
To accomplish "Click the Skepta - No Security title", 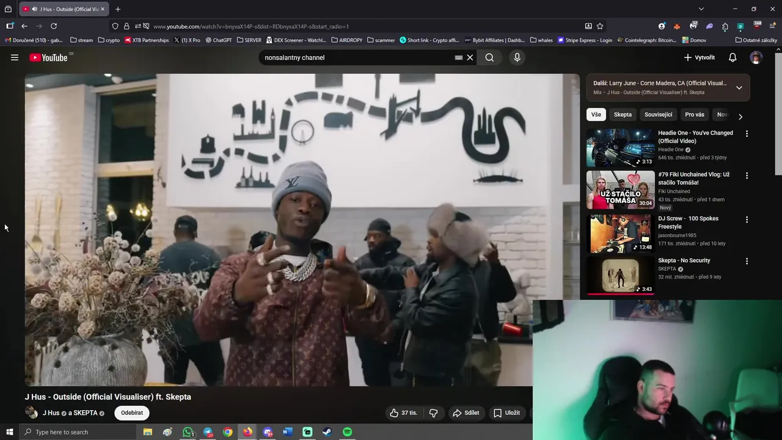I will [684, 260].
